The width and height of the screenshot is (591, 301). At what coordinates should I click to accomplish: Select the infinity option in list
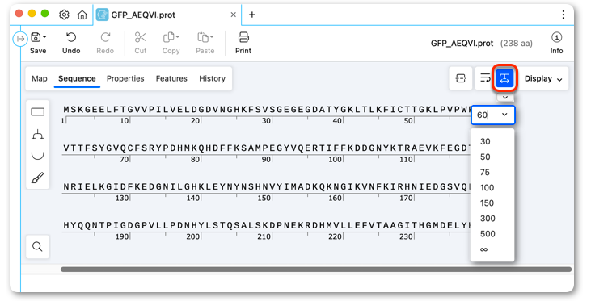click(x=484, y=249)
